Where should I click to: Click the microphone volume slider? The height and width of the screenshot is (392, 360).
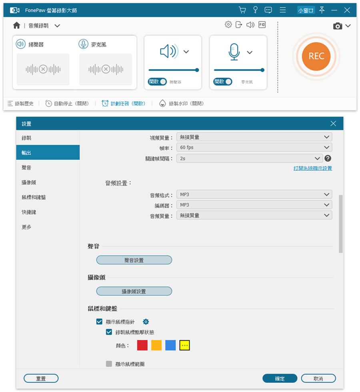[239, 70]
